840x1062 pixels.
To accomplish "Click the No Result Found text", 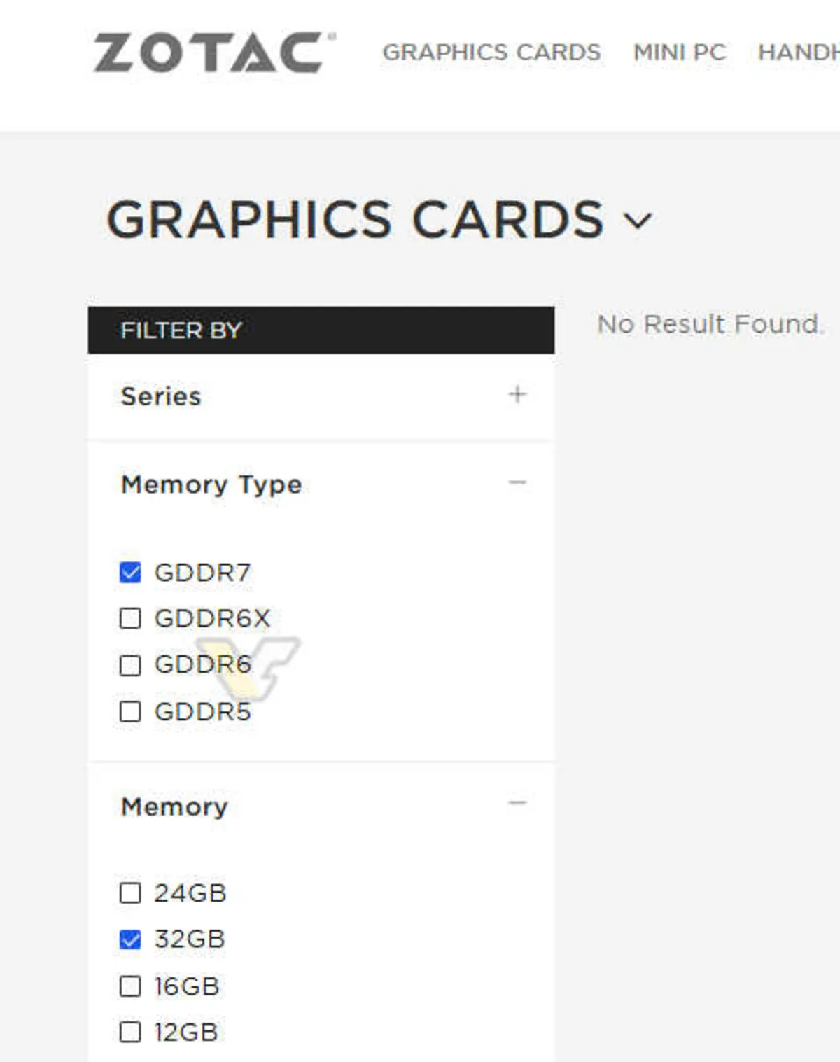I will click(x=710, y=323).
